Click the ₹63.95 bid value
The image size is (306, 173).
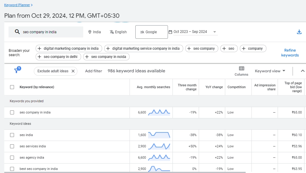tap(297, 169)
